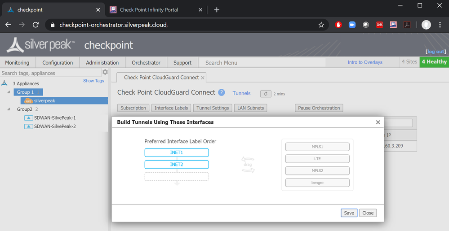The height and width of the screenshot is (231, 449).
Task: Collapse the Group2 tree node
Action: [9, 109]
